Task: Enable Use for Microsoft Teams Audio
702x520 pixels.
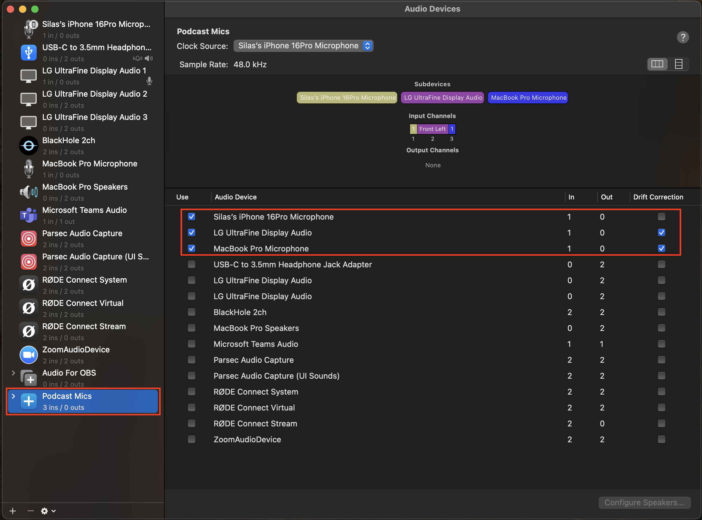Action: pyautogui.click(x=192, y=344)
